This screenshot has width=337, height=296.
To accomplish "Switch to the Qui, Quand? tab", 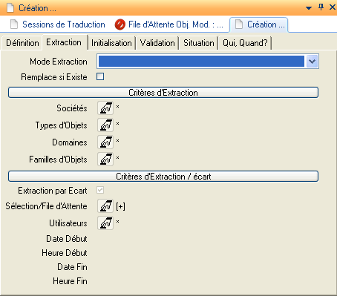I will coord(245,43).
